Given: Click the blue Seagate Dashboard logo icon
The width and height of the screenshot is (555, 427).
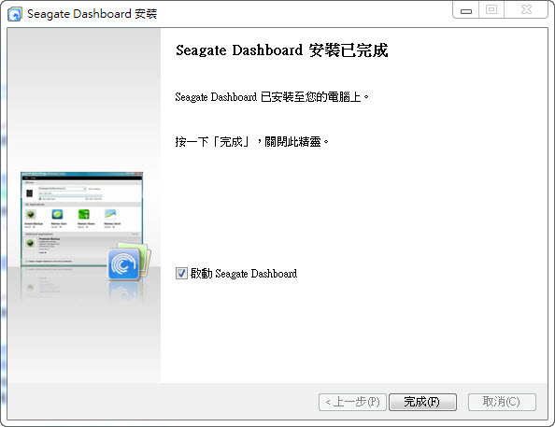Looking at the screenshot, I should click(123, 264).
